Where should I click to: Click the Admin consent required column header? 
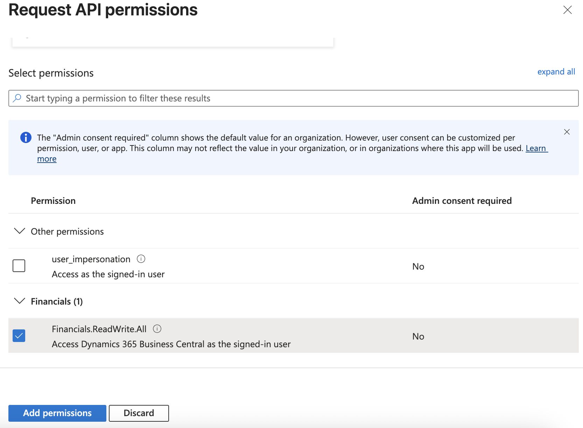(462, 201)
